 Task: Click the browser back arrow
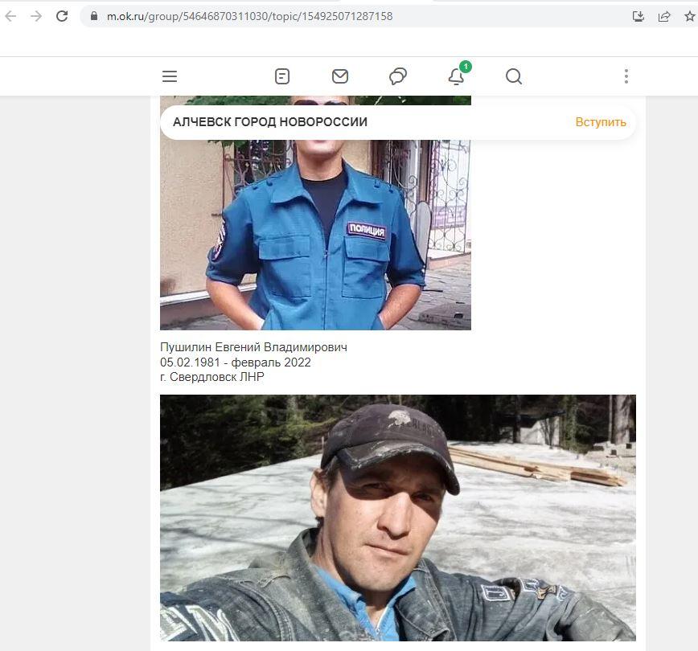10,16
